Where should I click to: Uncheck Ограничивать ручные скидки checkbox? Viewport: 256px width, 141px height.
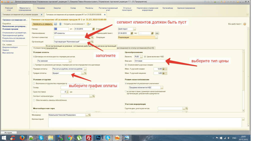(126, 65)
